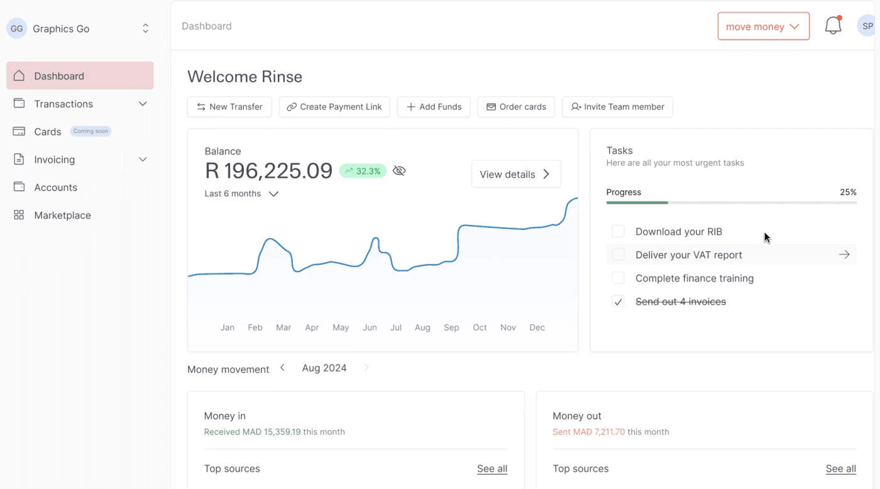880x489 pixels.
Task: Click the New Transfer button
Action: tap(229, 107)
